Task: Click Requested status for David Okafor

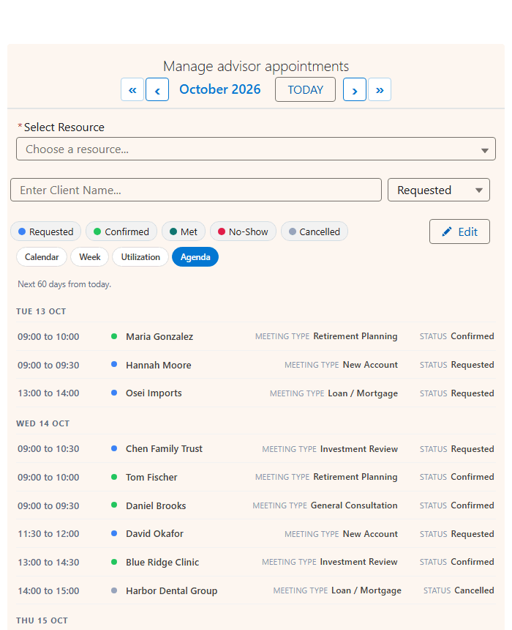Action: pos(473,533)
